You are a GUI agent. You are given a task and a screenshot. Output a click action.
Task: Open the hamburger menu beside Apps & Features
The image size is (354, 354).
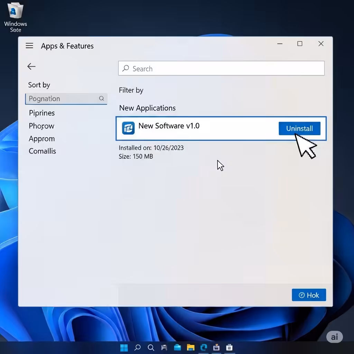(x=29, y=46)
